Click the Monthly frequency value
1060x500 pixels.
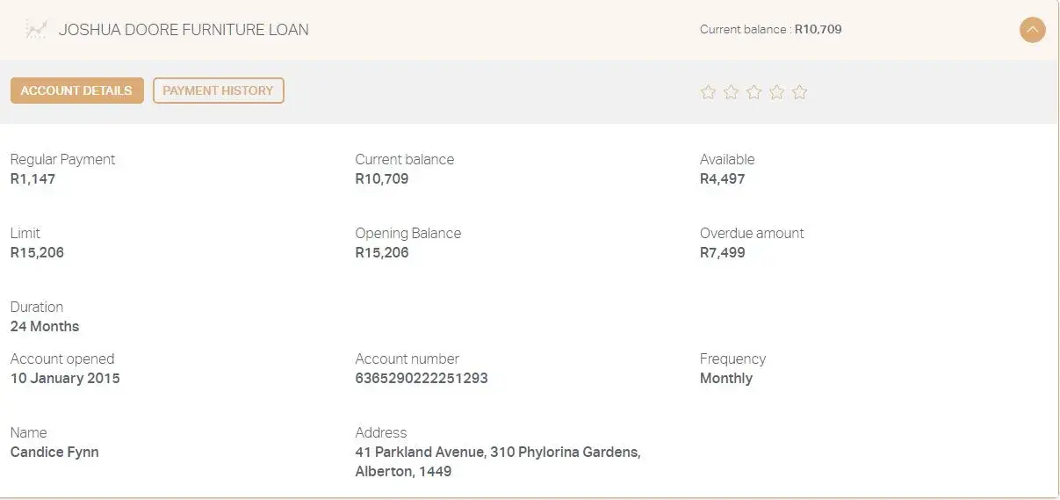pyautogui.click(x=726, y=379)
